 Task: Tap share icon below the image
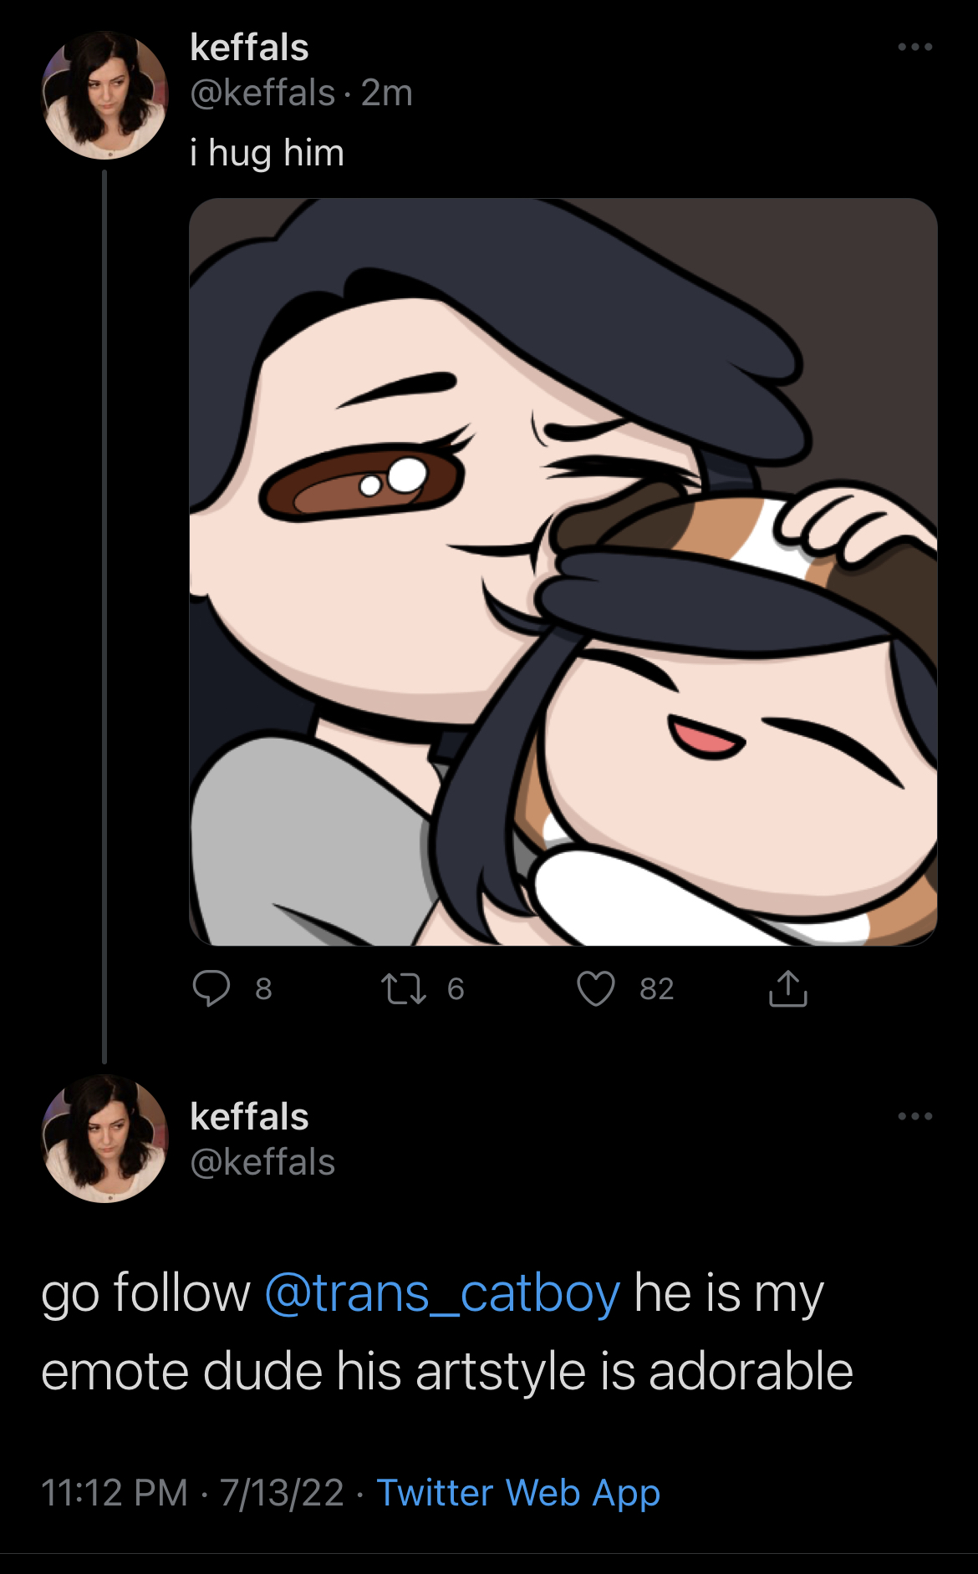pos(787,988)
